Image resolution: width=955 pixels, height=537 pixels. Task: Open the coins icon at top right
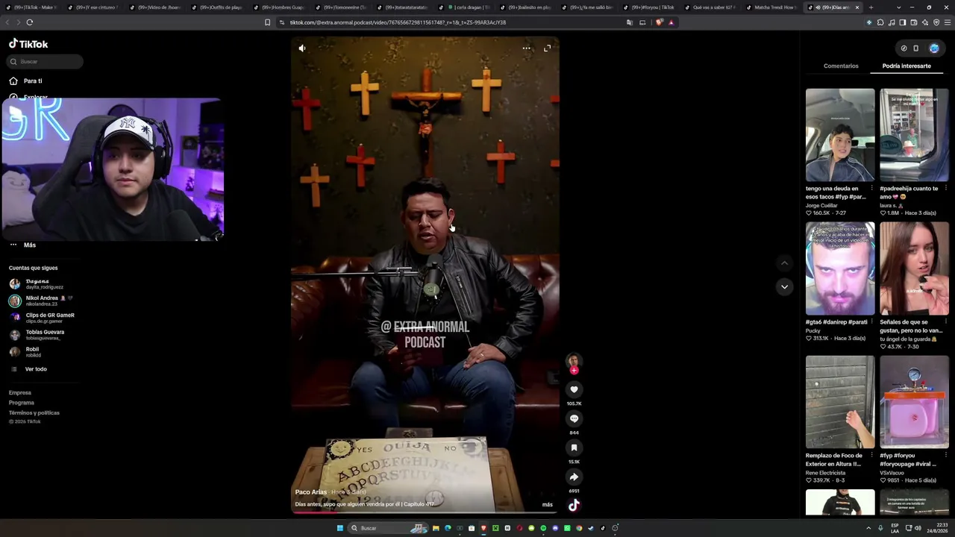pyautogui.click(x=904, y=48)
